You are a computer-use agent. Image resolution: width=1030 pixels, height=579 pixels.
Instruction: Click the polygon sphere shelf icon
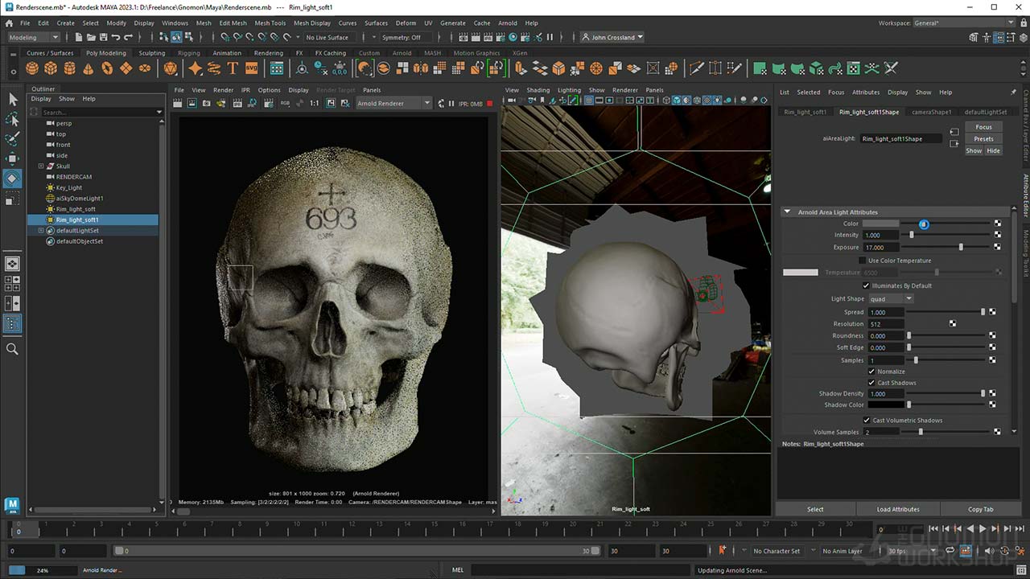33,69
